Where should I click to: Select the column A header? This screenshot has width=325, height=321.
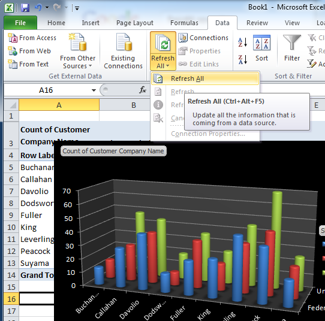tap(59, 105)
